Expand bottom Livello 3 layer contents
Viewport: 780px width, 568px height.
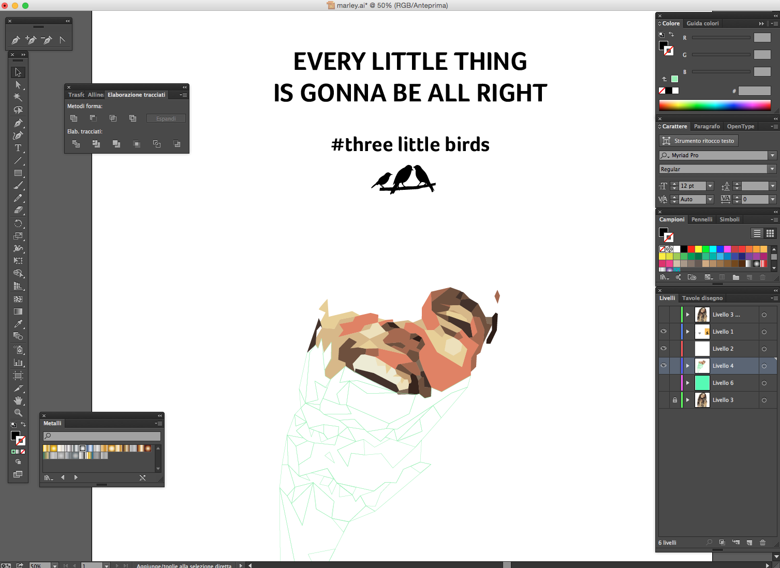pos(688,400)
